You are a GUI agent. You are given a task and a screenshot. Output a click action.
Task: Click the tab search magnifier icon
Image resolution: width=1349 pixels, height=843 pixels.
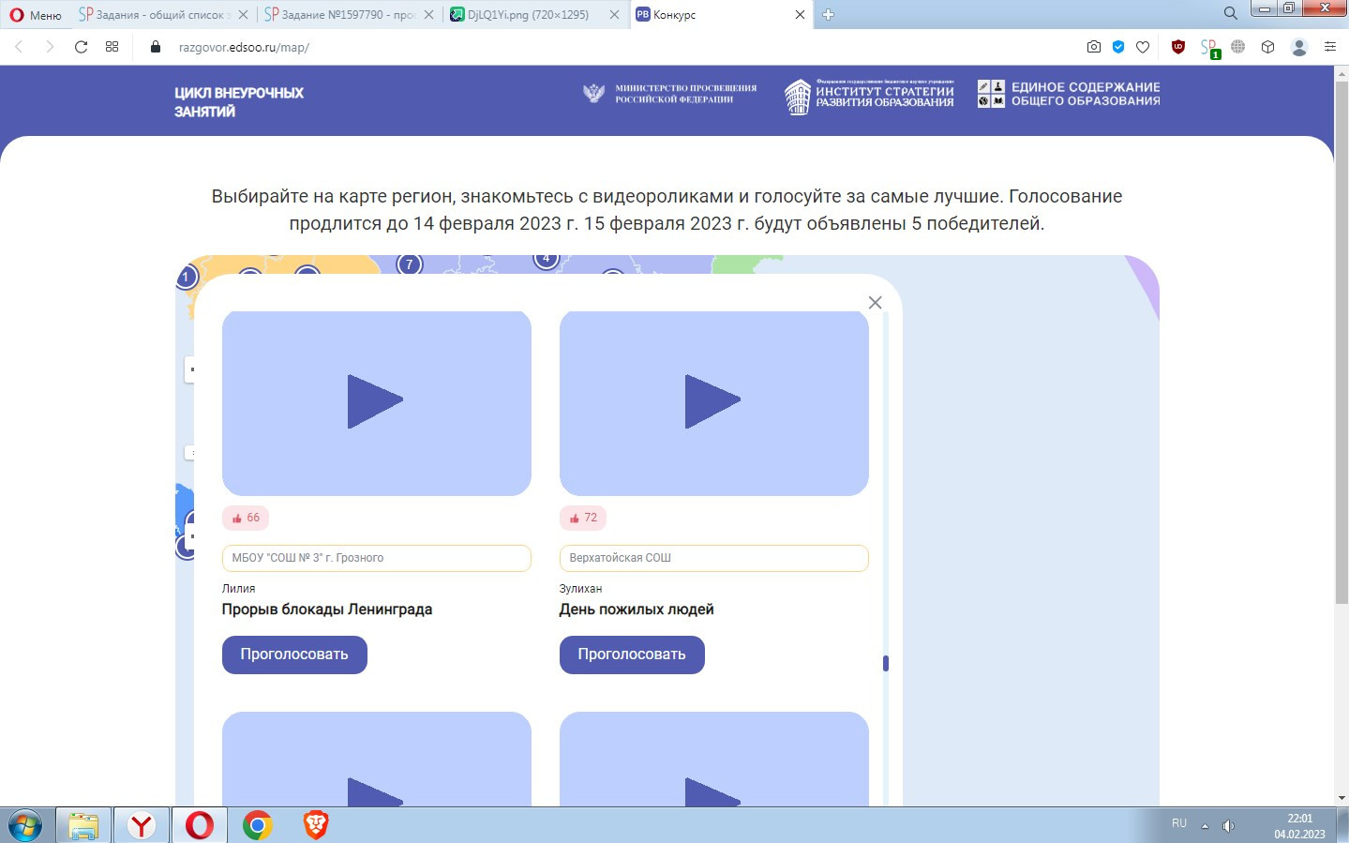click(x=1231, y=13)
